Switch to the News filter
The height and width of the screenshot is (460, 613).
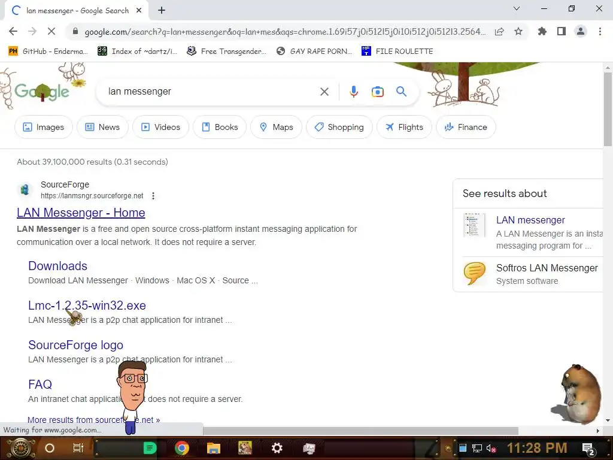[x=102, y=127]
